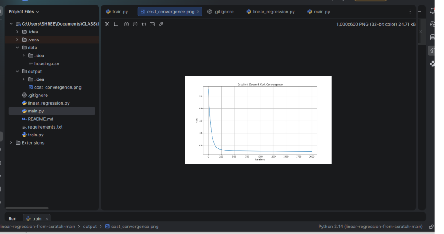The image size is (444, 234).
Task: Click Python 3.14 interpreter in status bar
Action: click(370, 227)
